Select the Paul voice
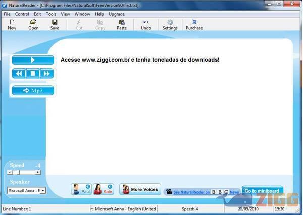303x215 pixels. point(81,189)
